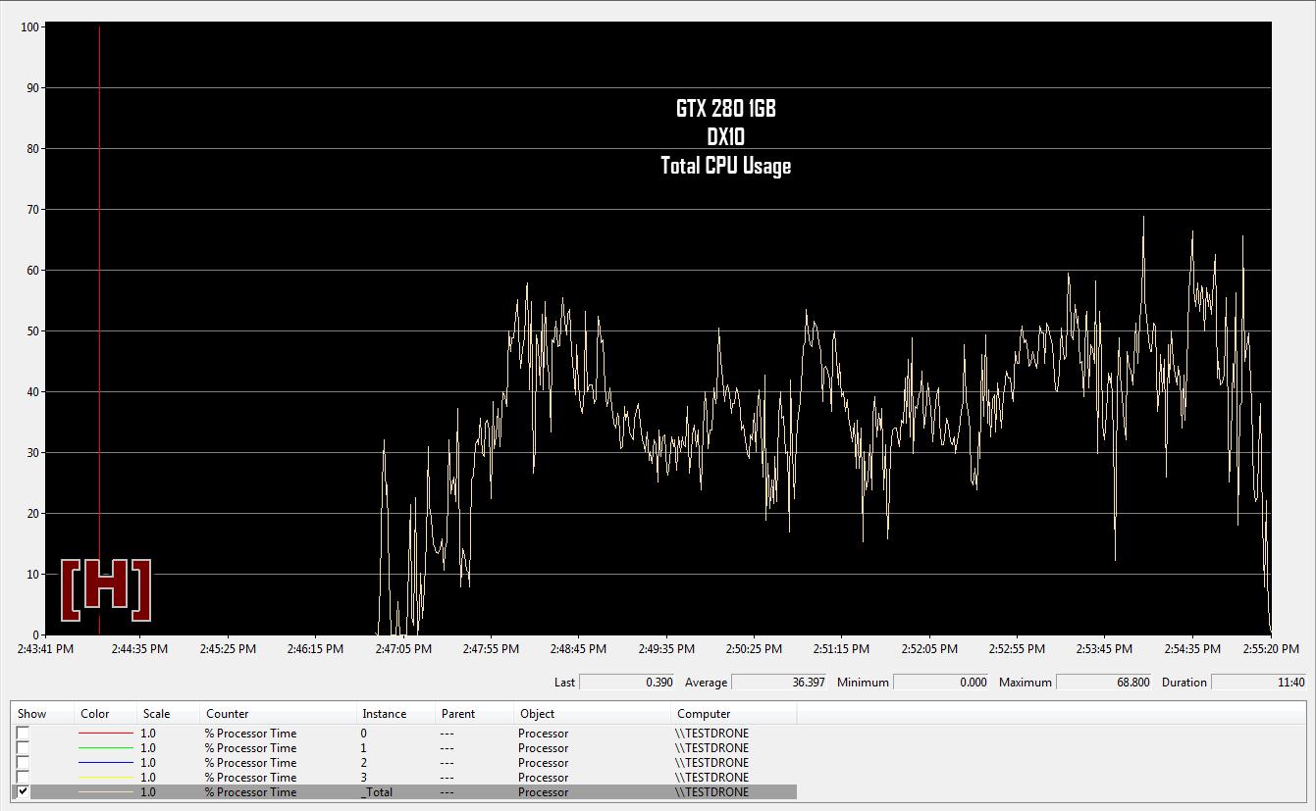The width and height of the screenshot is (1316, 811).
Task: Sort by the Show column header
Action: 43,714
